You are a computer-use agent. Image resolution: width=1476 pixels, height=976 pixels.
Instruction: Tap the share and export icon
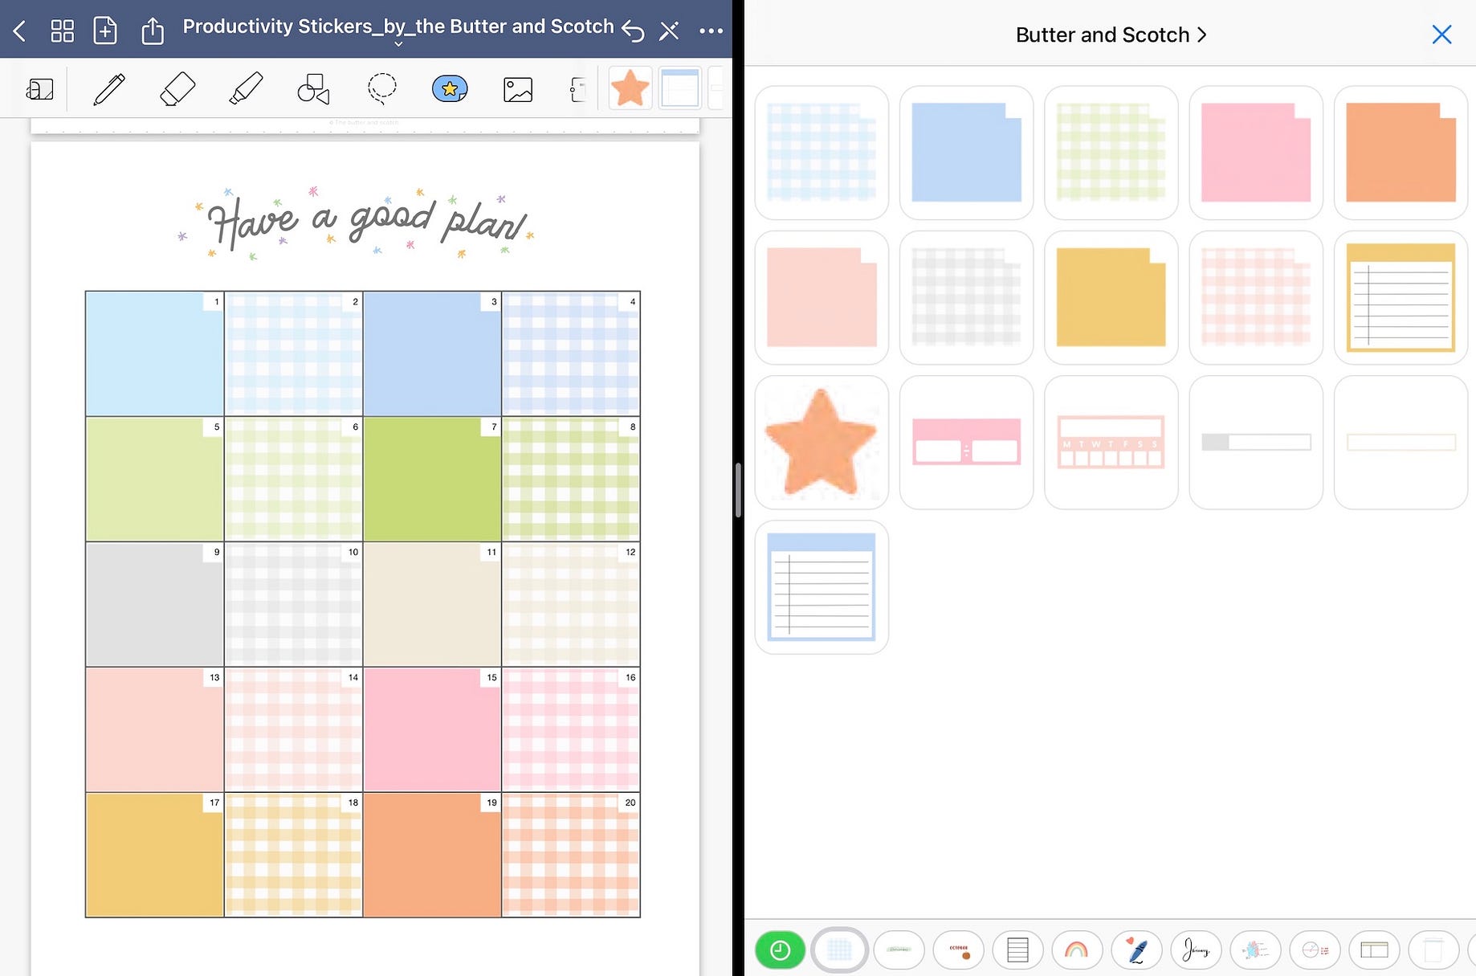click(153, 30)
